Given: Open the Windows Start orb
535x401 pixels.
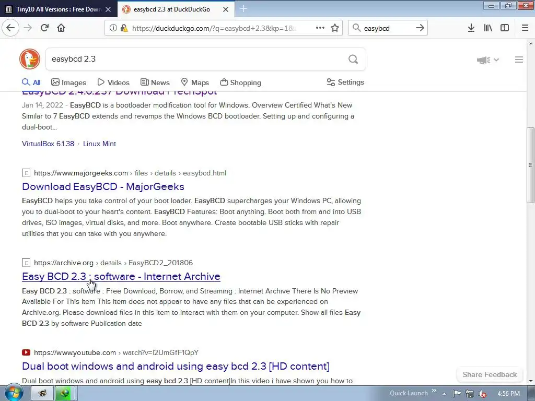Looking at the screenshot, I should 13,393.
